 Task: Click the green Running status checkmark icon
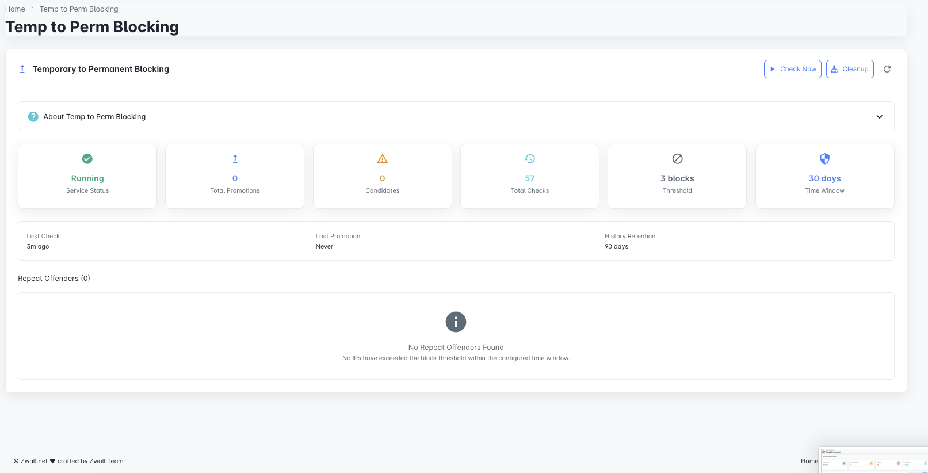pos(87,159)
